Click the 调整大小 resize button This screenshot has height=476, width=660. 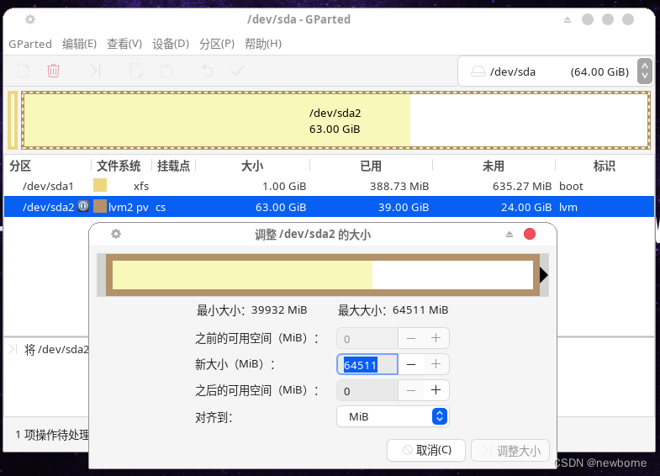pyautogui.click(x=510, y=450)
